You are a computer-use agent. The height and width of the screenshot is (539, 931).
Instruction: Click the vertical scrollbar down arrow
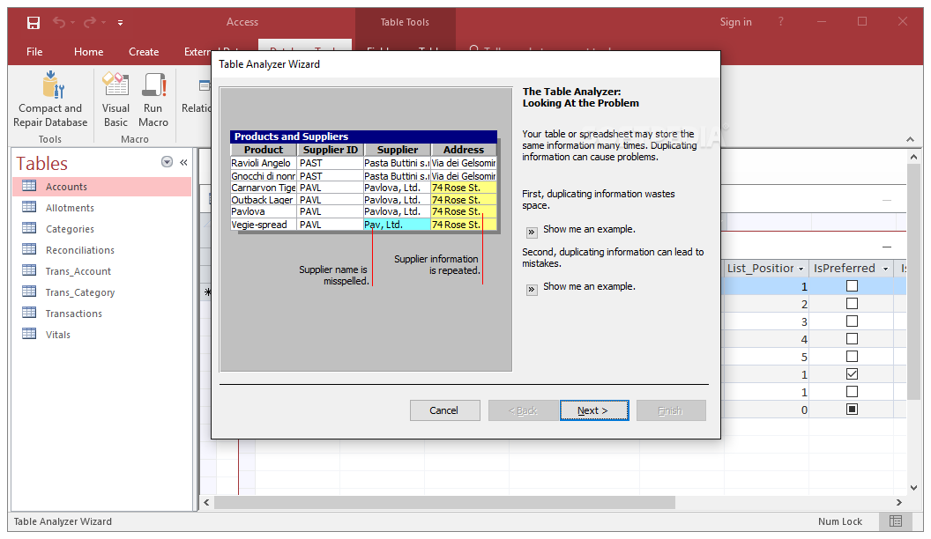(913, 487)
